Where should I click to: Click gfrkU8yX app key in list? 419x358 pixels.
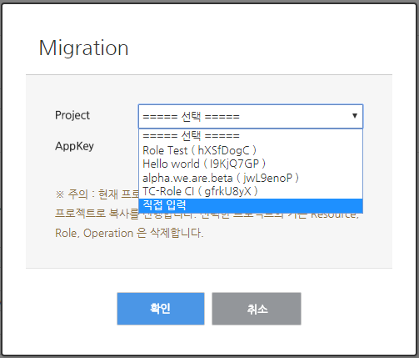click(227, 192)
